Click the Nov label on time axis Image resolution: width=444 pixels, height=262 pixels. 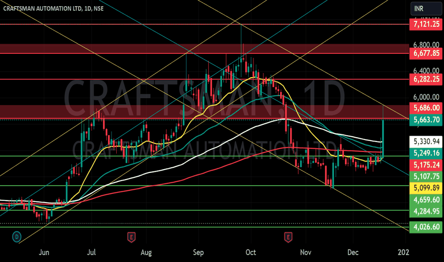305,252
